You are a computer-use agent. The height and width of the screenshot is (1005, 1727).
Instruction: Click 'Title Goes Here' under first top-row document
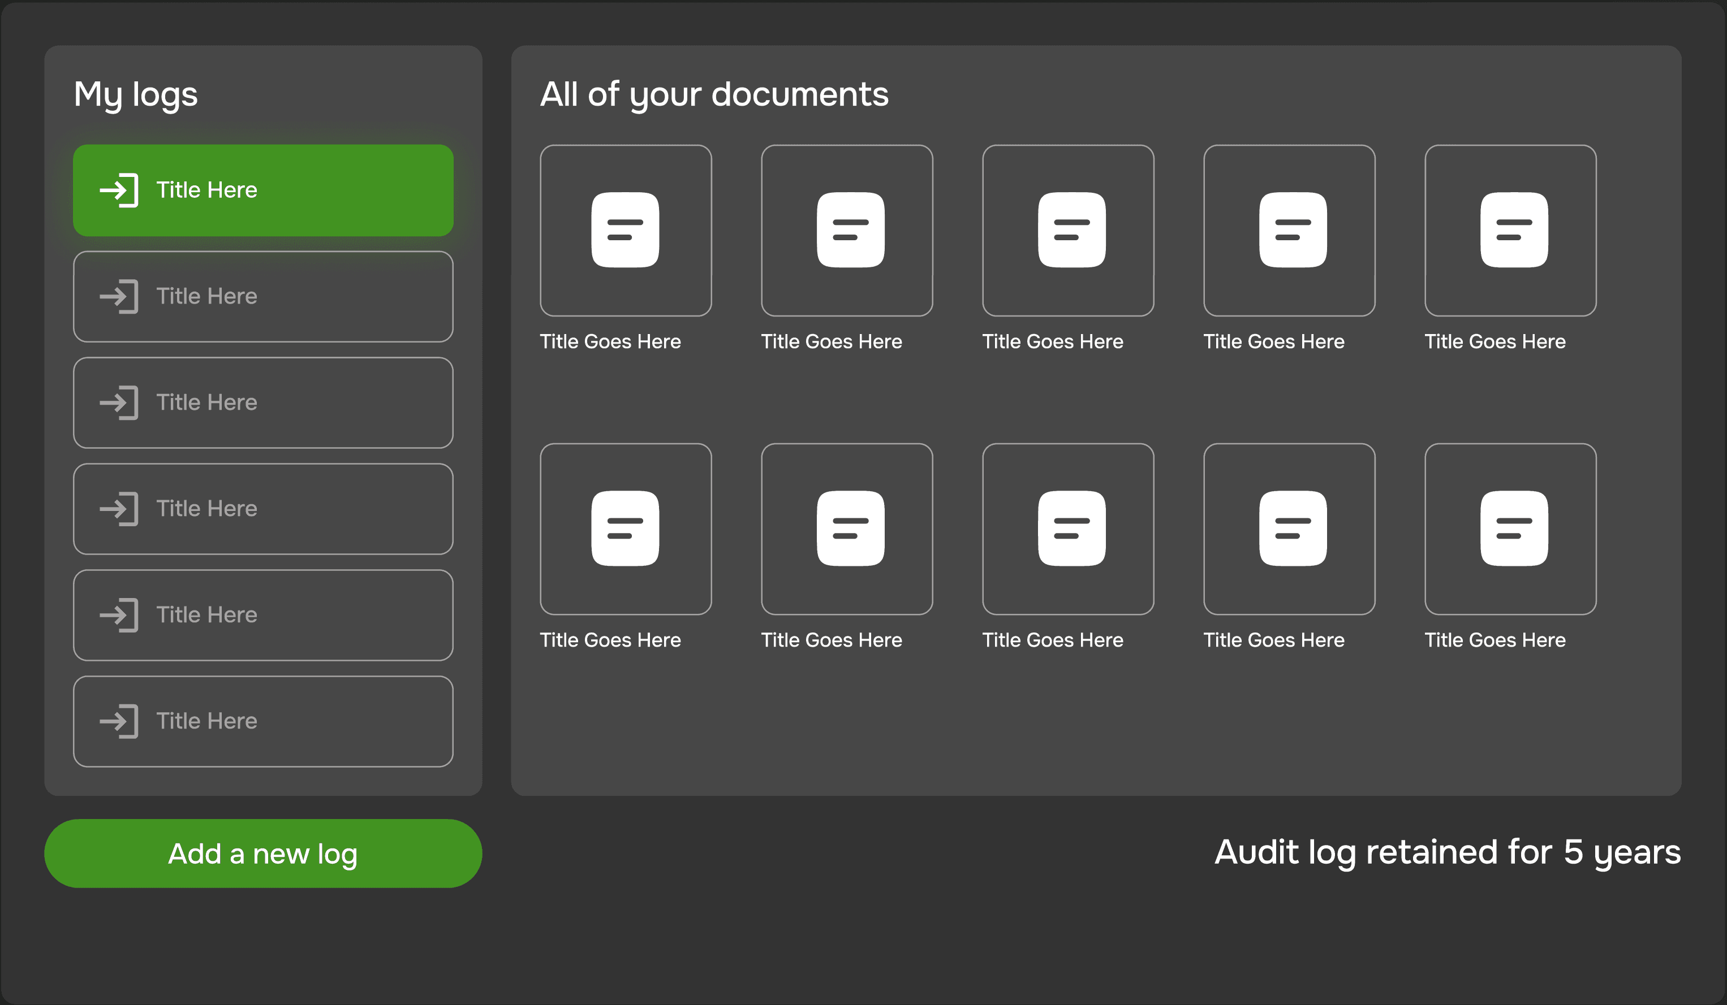pos(610,341)
